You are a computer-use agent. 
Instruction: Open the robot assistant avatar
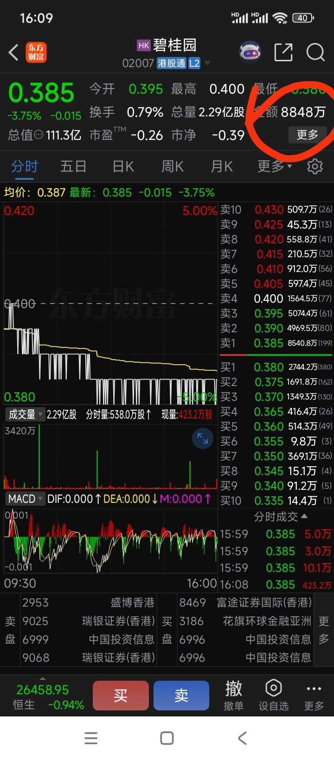point(250,52)
